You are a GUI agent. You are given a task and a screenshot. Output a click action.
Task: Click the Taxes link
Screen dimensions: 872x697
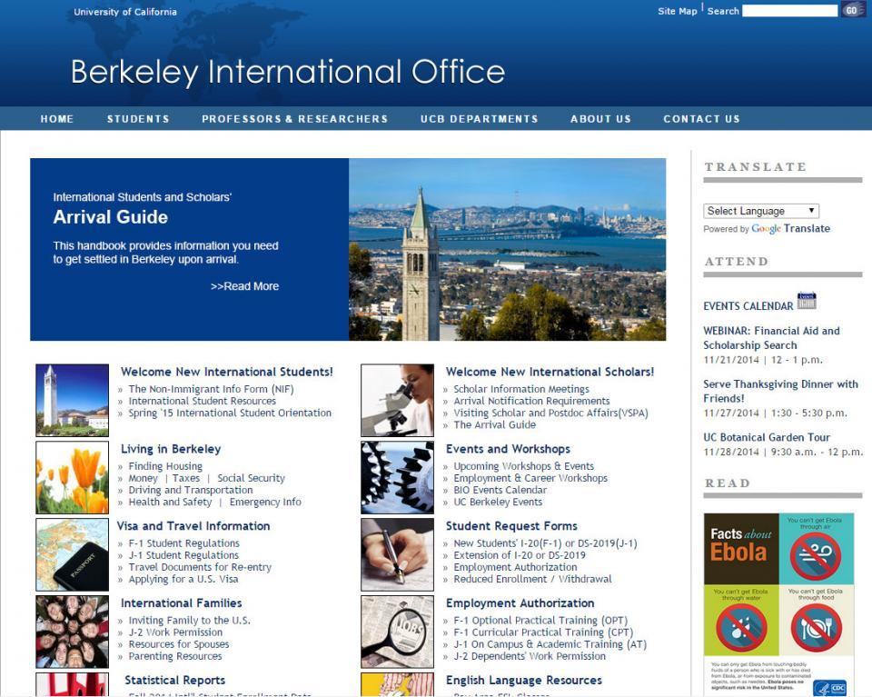click(x=185, y=478)
